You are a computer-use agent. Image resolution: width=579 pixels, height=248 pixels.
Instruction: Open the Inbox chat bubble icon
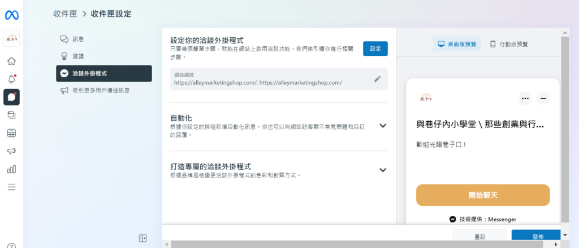[11, 97]
